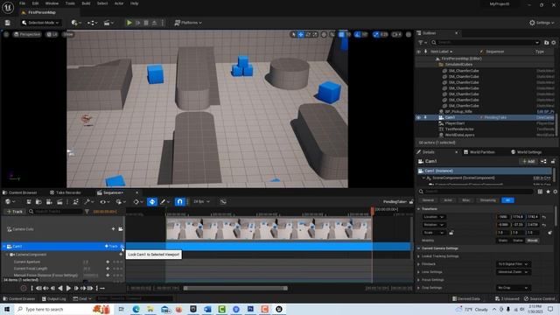Open the Sequencer view options eye menu
The height and width of the screenshot is (315, 560).
coord(105,202)
